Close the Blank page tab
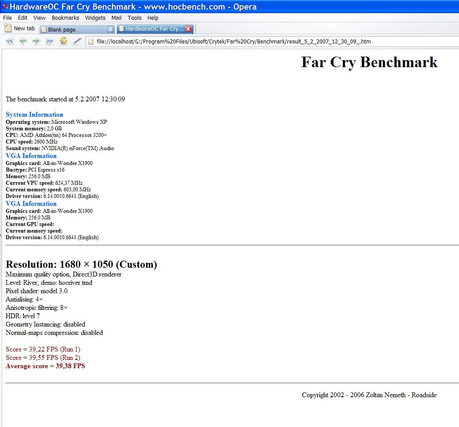Viewport: 459px width, 427px height. click(x=110, y=29)
